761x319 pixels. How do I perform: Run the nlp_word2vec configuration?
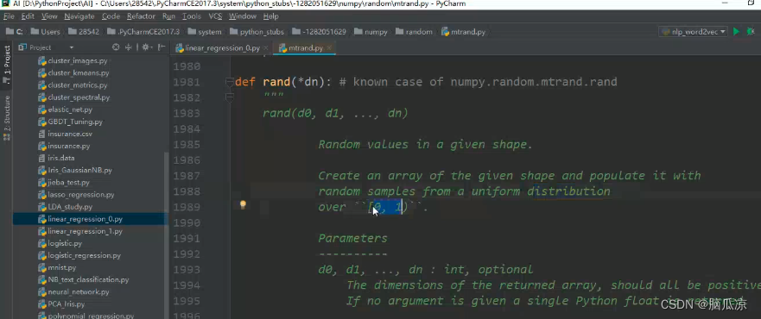point(736,32)
